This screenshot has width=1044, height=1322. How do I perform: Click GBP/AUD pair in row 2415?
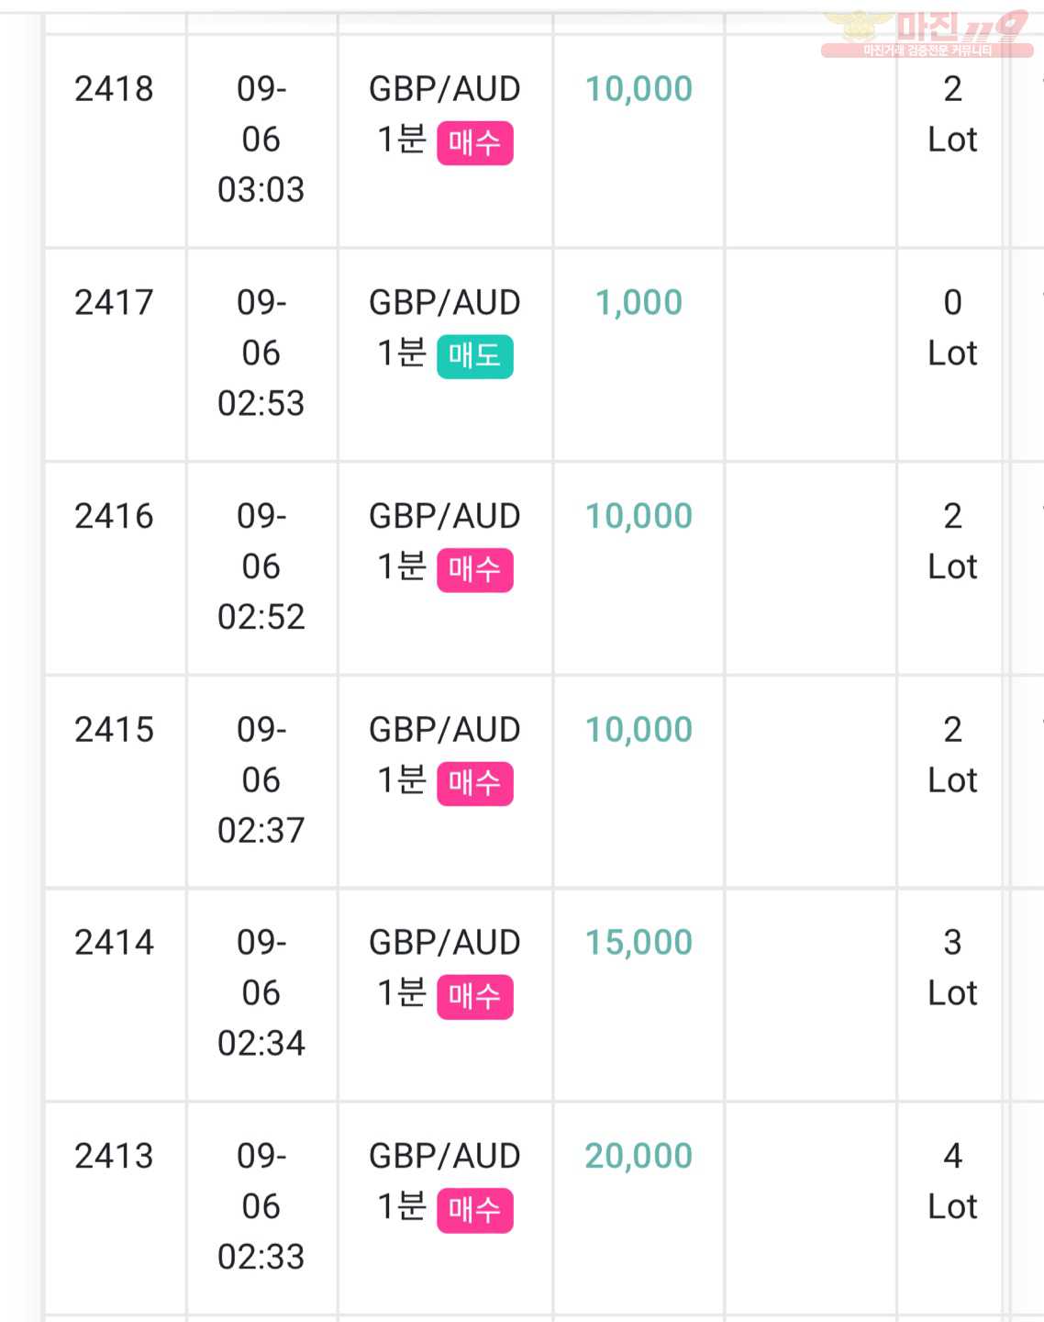[x=444, y=730]
